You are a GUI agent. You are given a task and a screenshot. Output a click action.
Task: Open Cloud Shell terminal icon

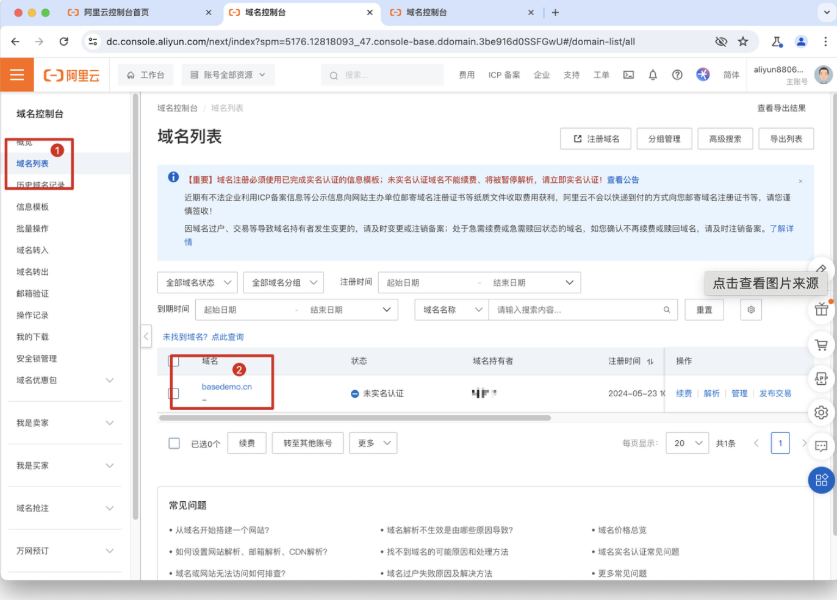[628, 75]
